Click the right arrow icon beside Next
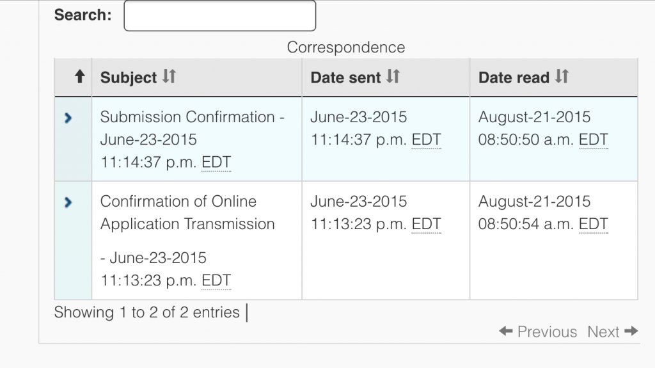655x368 pixels. [x=631, y=332]
